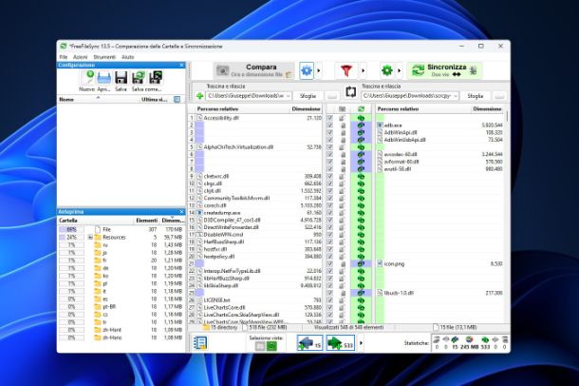Expand the Resources folder tree node
The image size is (579, 386).
[x=90, y=237]
